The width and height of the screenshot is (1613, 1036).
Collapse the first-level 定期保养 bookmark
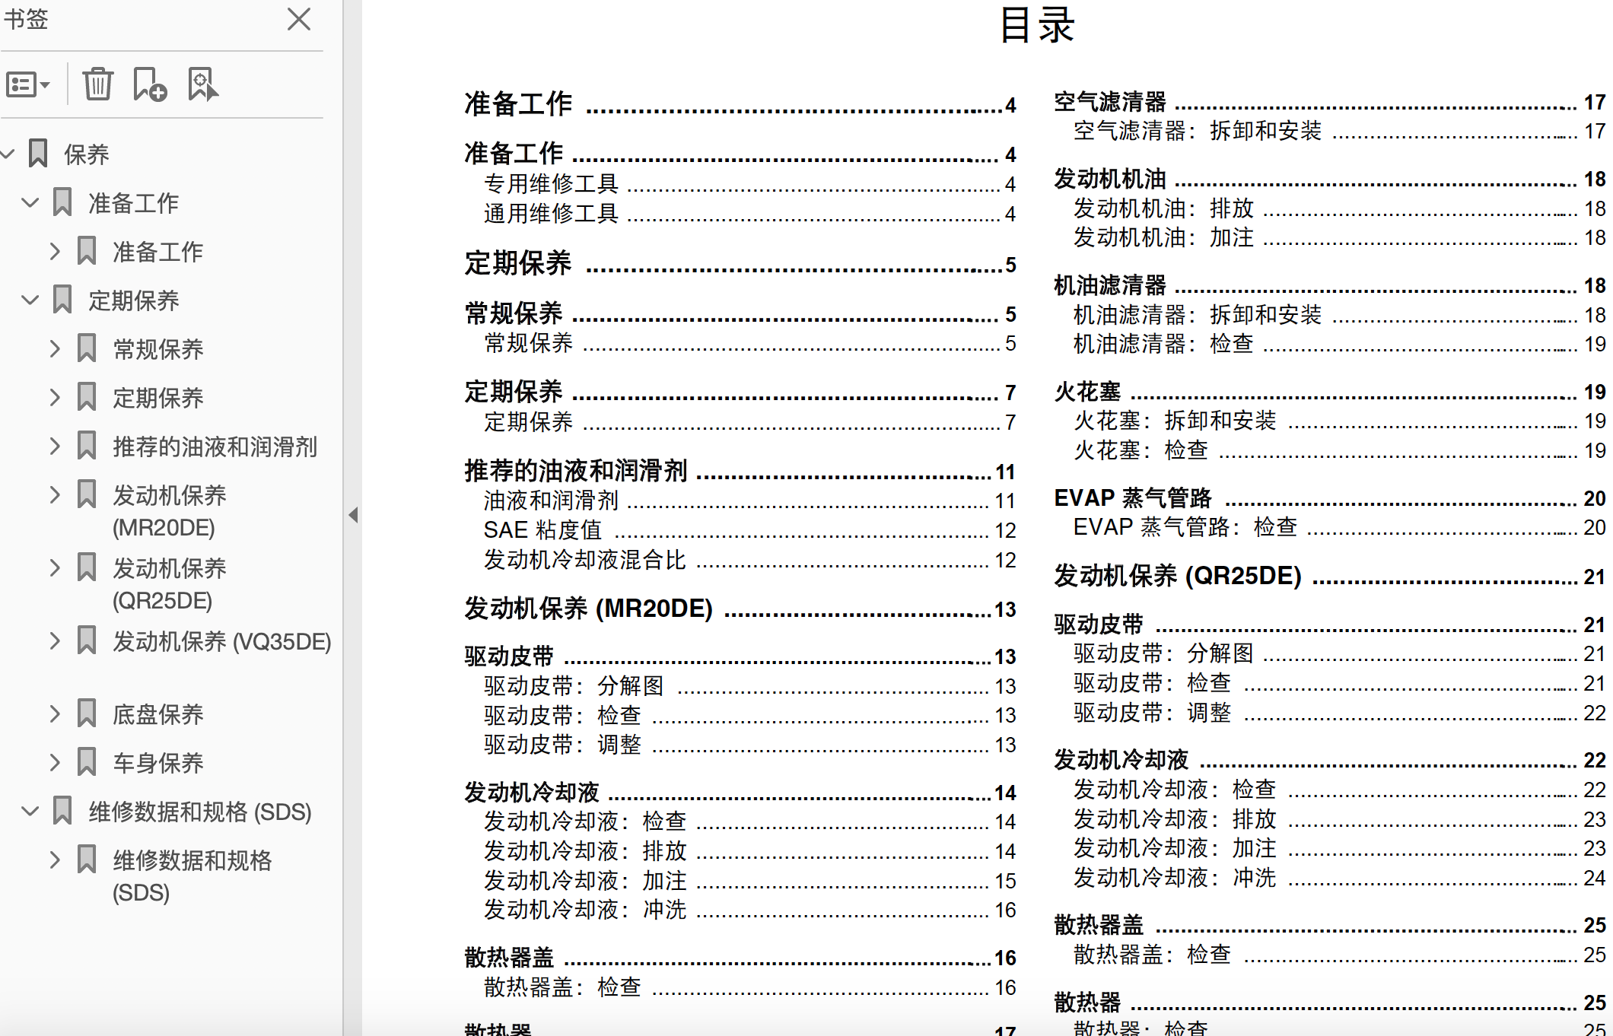(30, 300)
